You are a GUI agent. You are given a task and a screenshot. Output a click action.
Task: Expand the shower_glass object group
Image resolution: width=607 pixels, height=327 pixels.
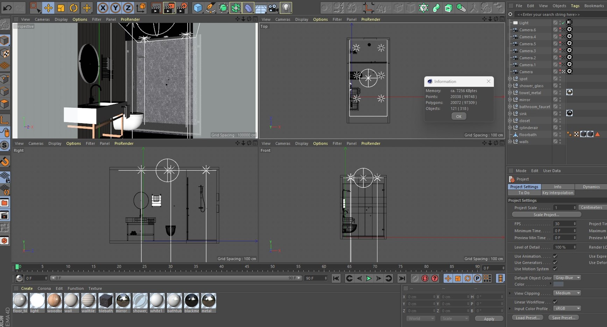[x=510, y=86]
